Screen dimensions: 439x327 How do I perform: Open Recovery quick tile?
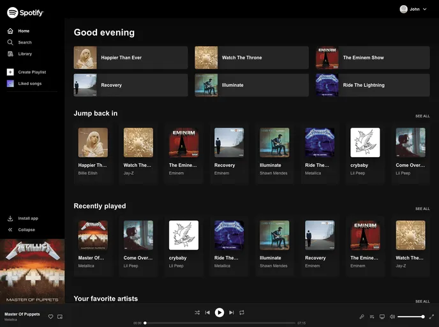pyautogui.click(x=131, y=85)
